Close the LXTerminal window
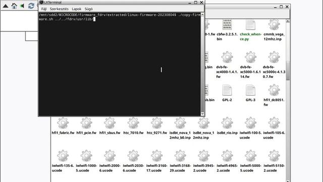The width and height of the screenshot is (323, 182). point(201,3)
